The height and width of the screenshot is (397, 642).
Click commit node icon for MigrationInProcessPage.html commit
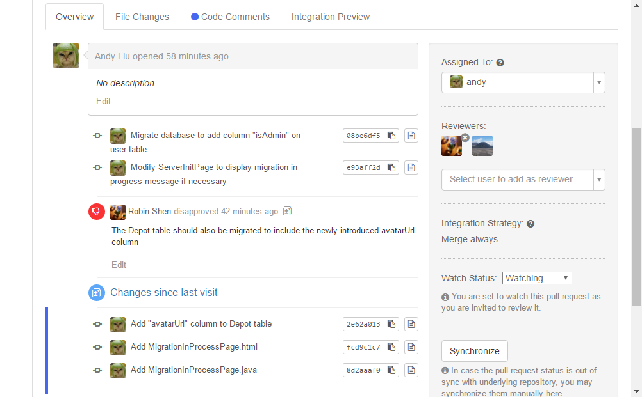coord(97,347)
